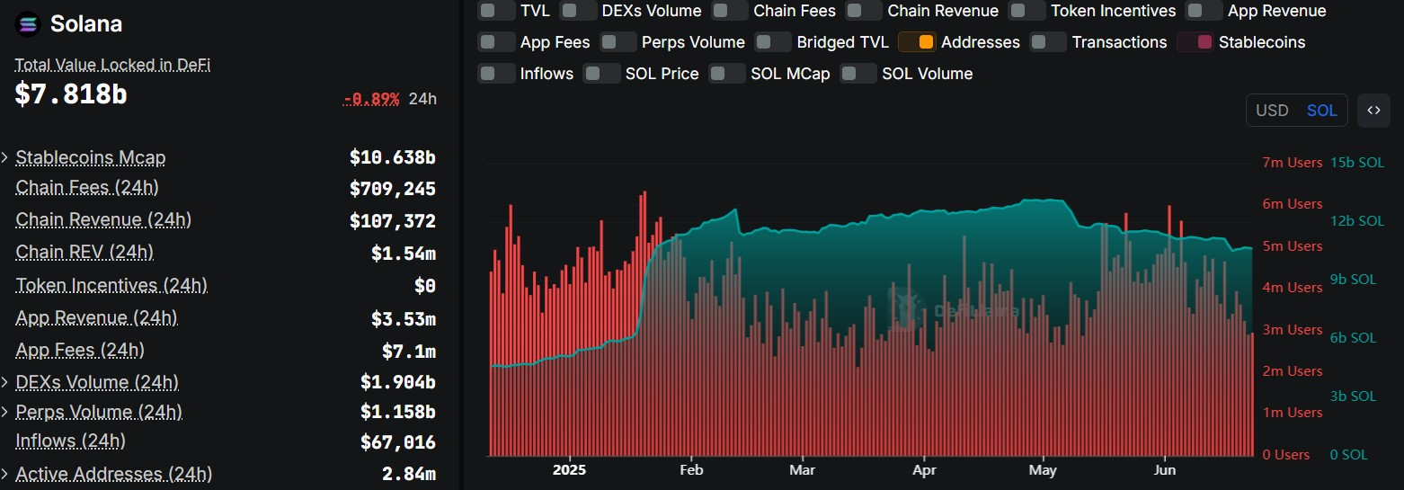
Task: Click the $67,016 inflows value
Action: (x=398, y=442)
